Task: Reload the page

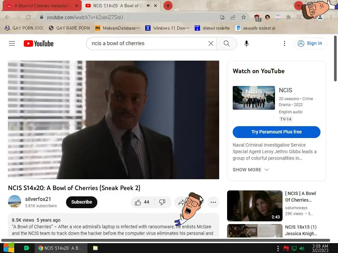Action: [x=28, y=17]
